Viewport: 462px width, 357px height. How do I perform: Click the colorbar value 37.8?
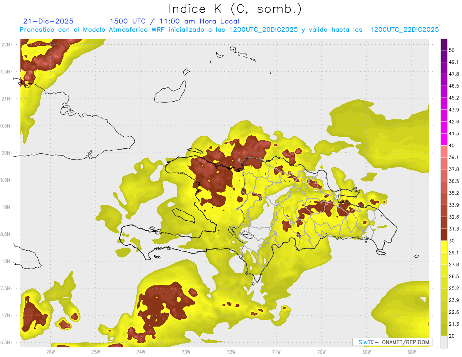[454, 169]
